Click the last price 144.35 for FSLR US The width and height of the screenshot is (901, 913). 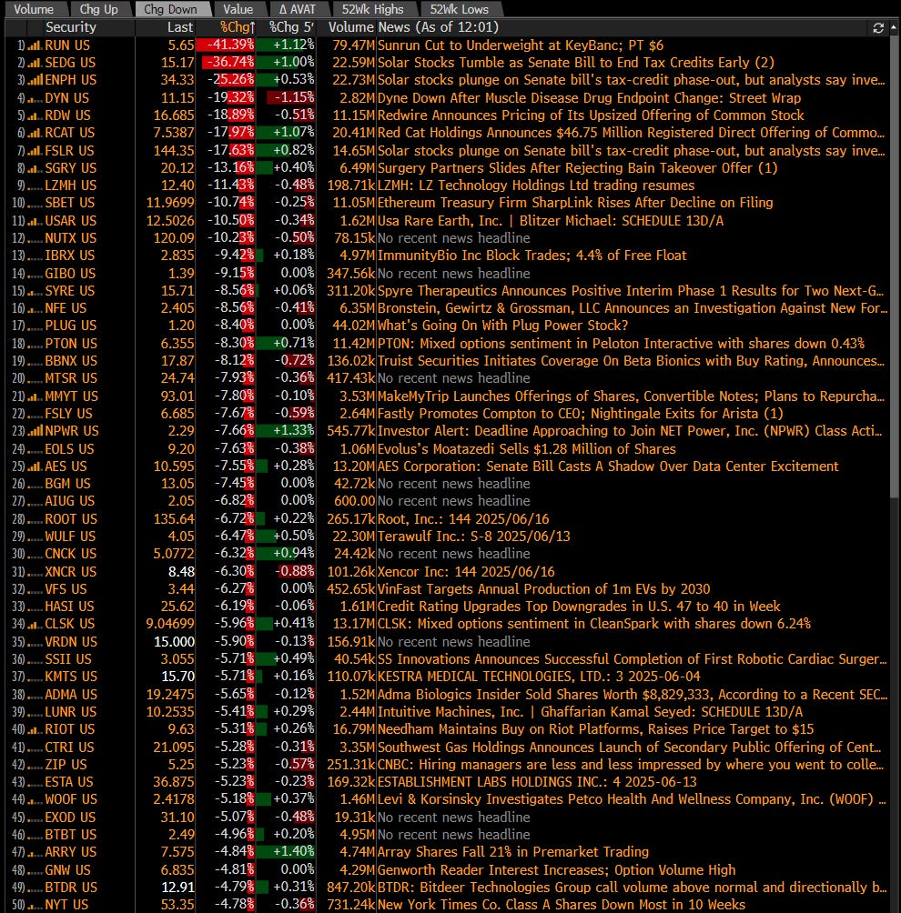pos(174,151)
